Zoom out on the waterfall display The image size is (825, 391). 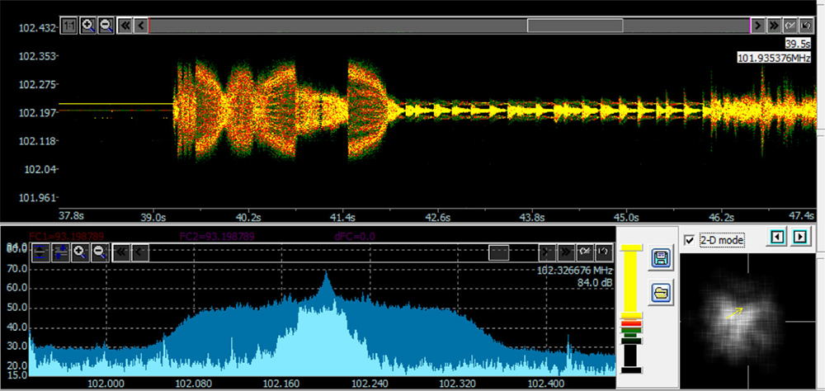click(106, 26)
